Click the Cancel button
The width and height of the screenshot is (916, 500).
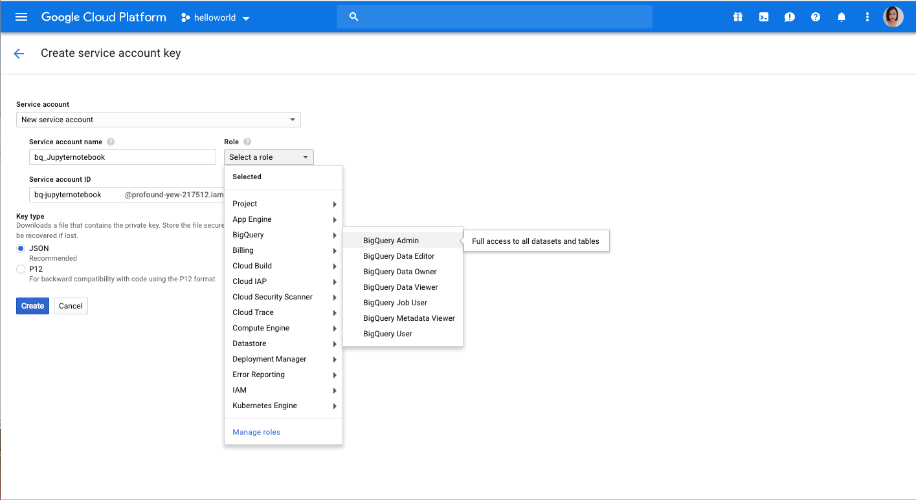[71, 306]
